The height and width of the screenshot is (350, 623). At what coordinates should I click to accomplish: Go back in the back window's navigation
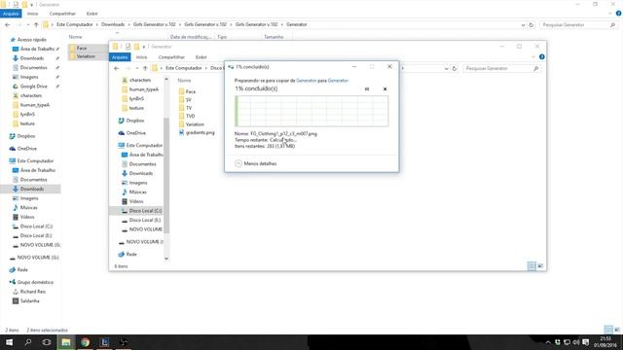pos(8,24)
